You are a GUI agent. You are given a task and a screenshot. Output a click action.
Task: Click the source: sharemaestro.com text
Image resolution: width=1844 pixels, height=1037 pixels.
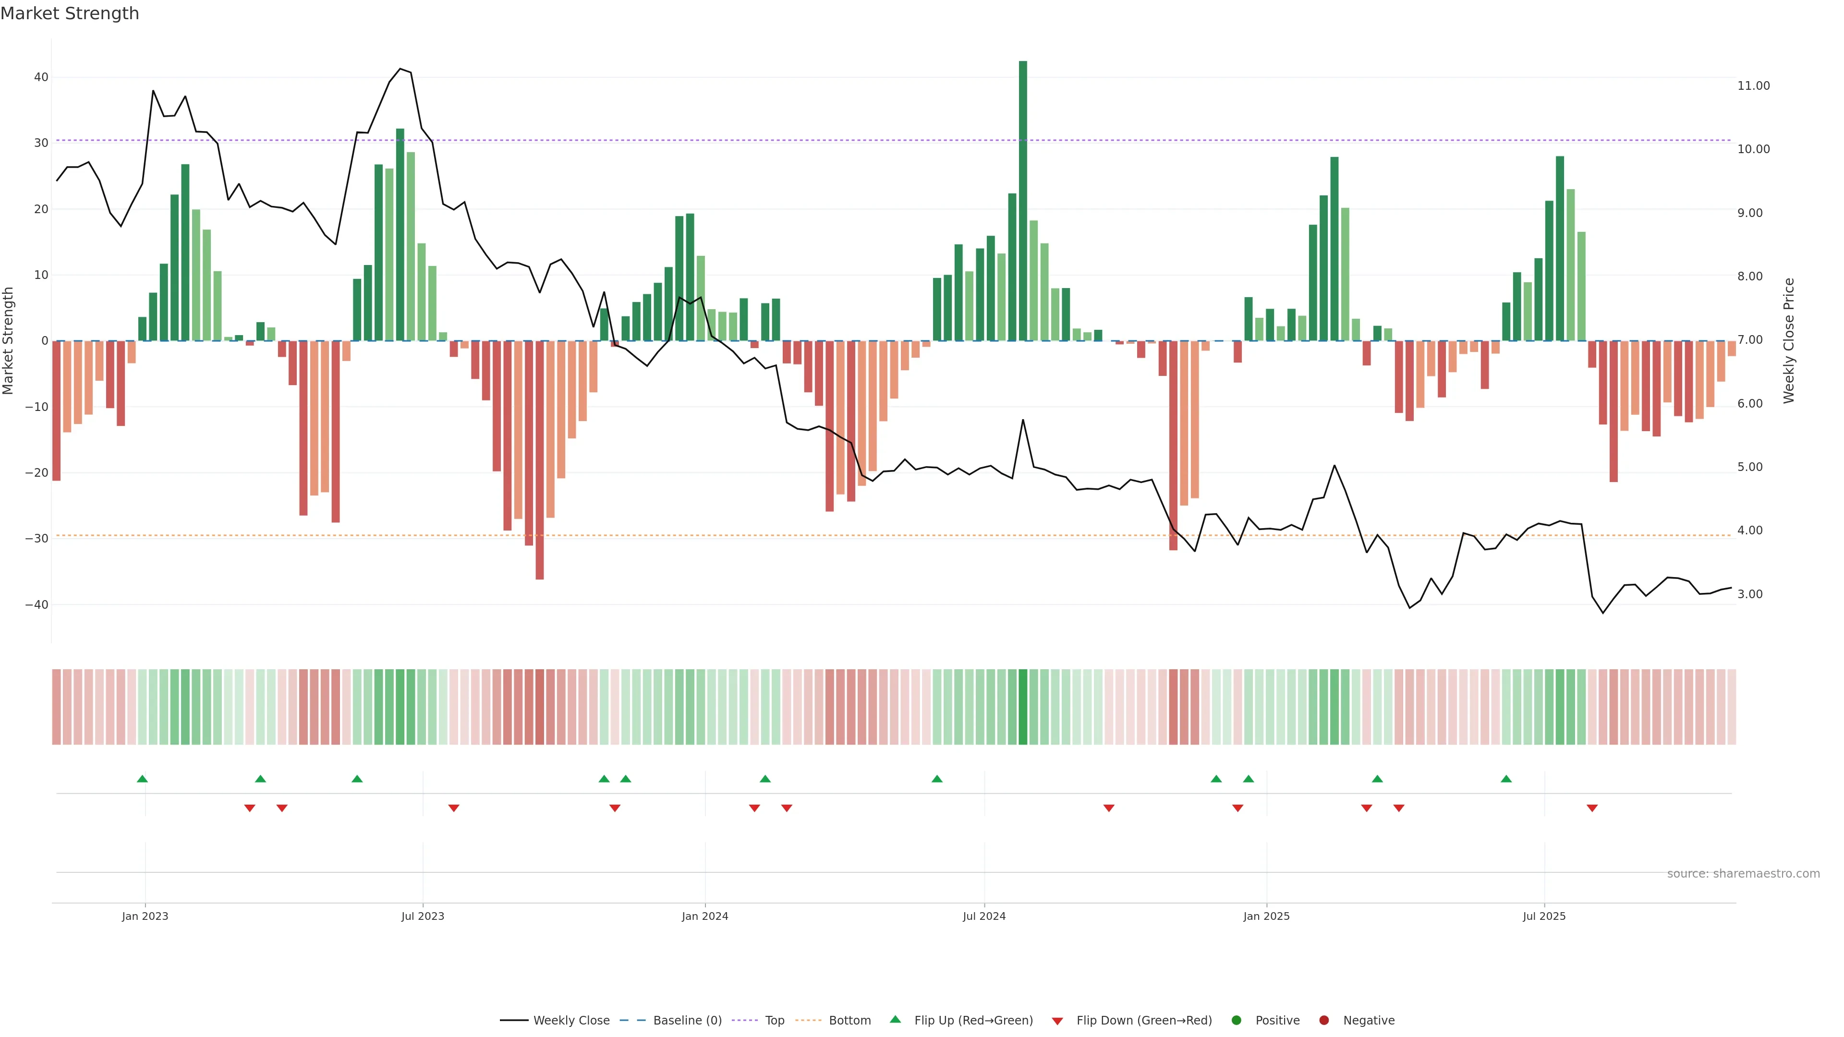pyautogui.click(x=1743, y=874)
